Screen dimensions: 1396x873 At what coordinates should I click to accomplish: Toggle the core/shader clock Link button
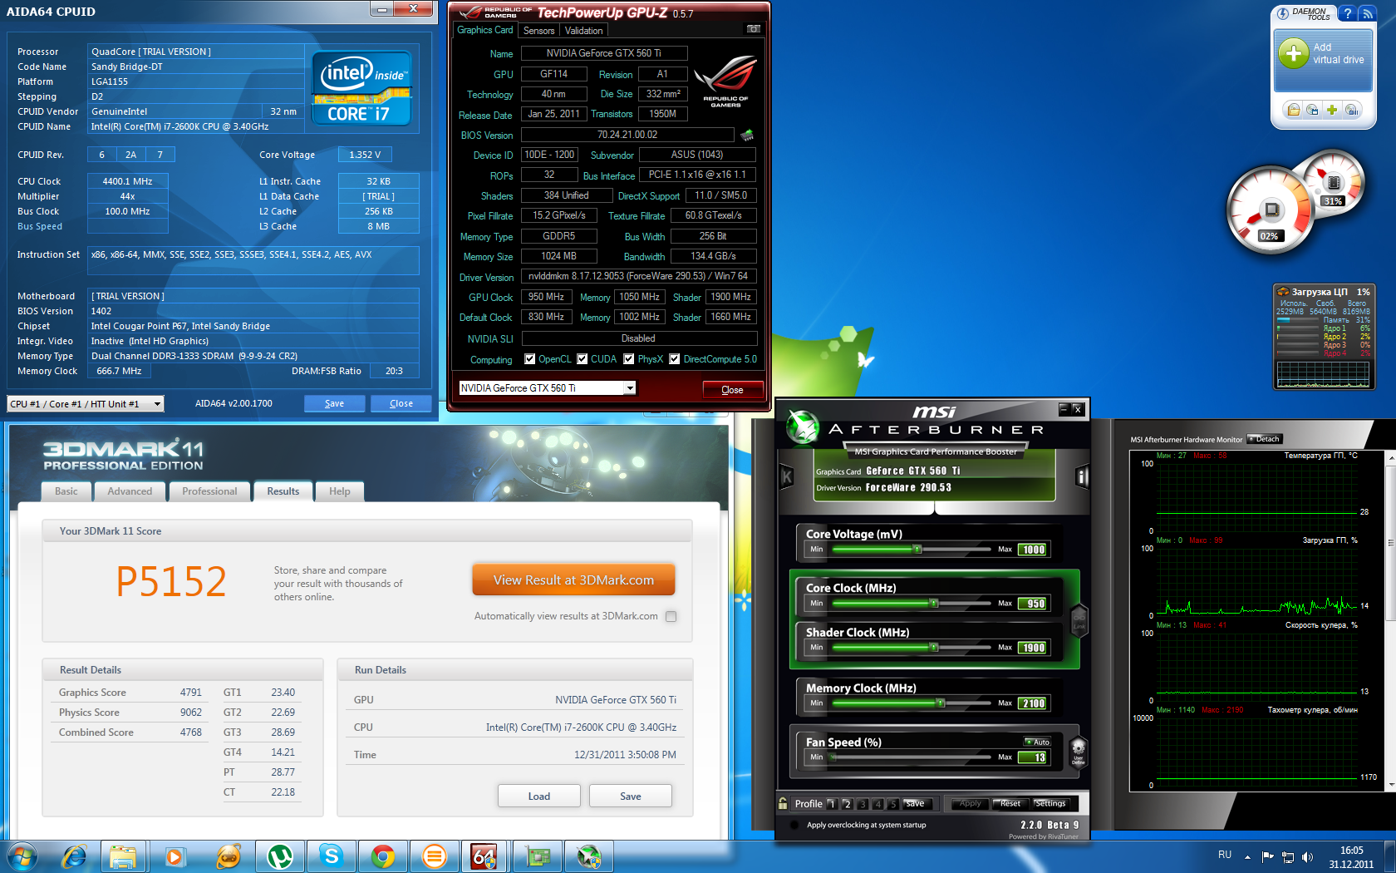click(x=1079, y=619)
